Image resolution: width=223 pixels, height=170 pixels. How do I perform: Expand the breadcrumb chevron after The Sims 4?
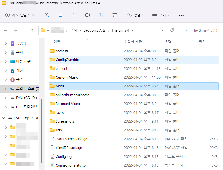132,30
